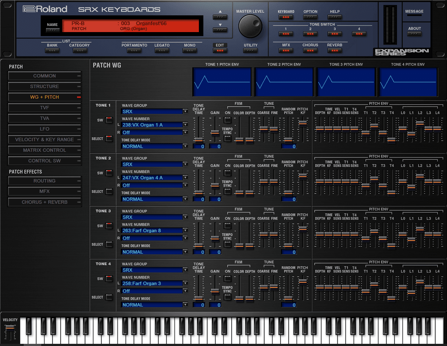Open the STRUCTURE patch page
This screenshot has height=346, width=447.
click(x=45, y=86)
